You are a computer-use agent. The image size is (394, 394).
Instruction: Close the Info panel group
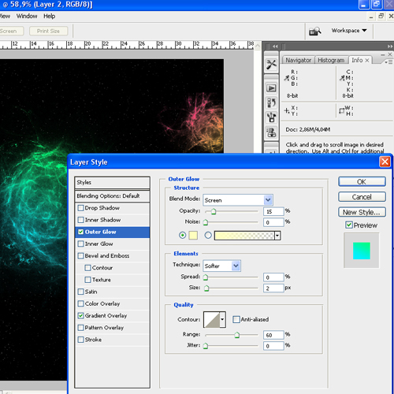[x=390, y=54]
